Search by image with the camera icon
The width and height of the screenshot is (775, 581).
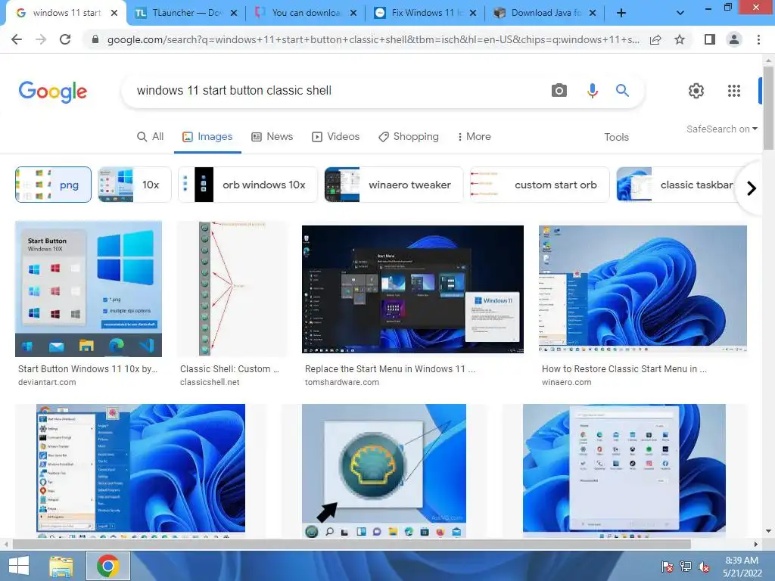click(x=559, y=91)
